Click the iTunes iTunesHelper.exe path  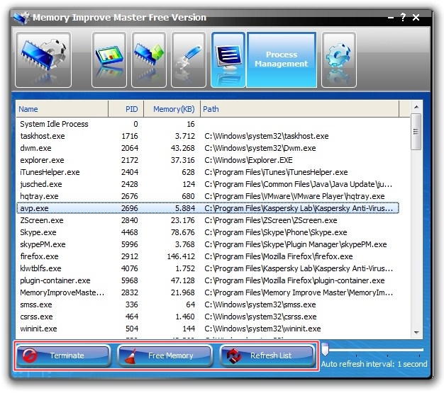pyautogui.click(x=276, y=172)
